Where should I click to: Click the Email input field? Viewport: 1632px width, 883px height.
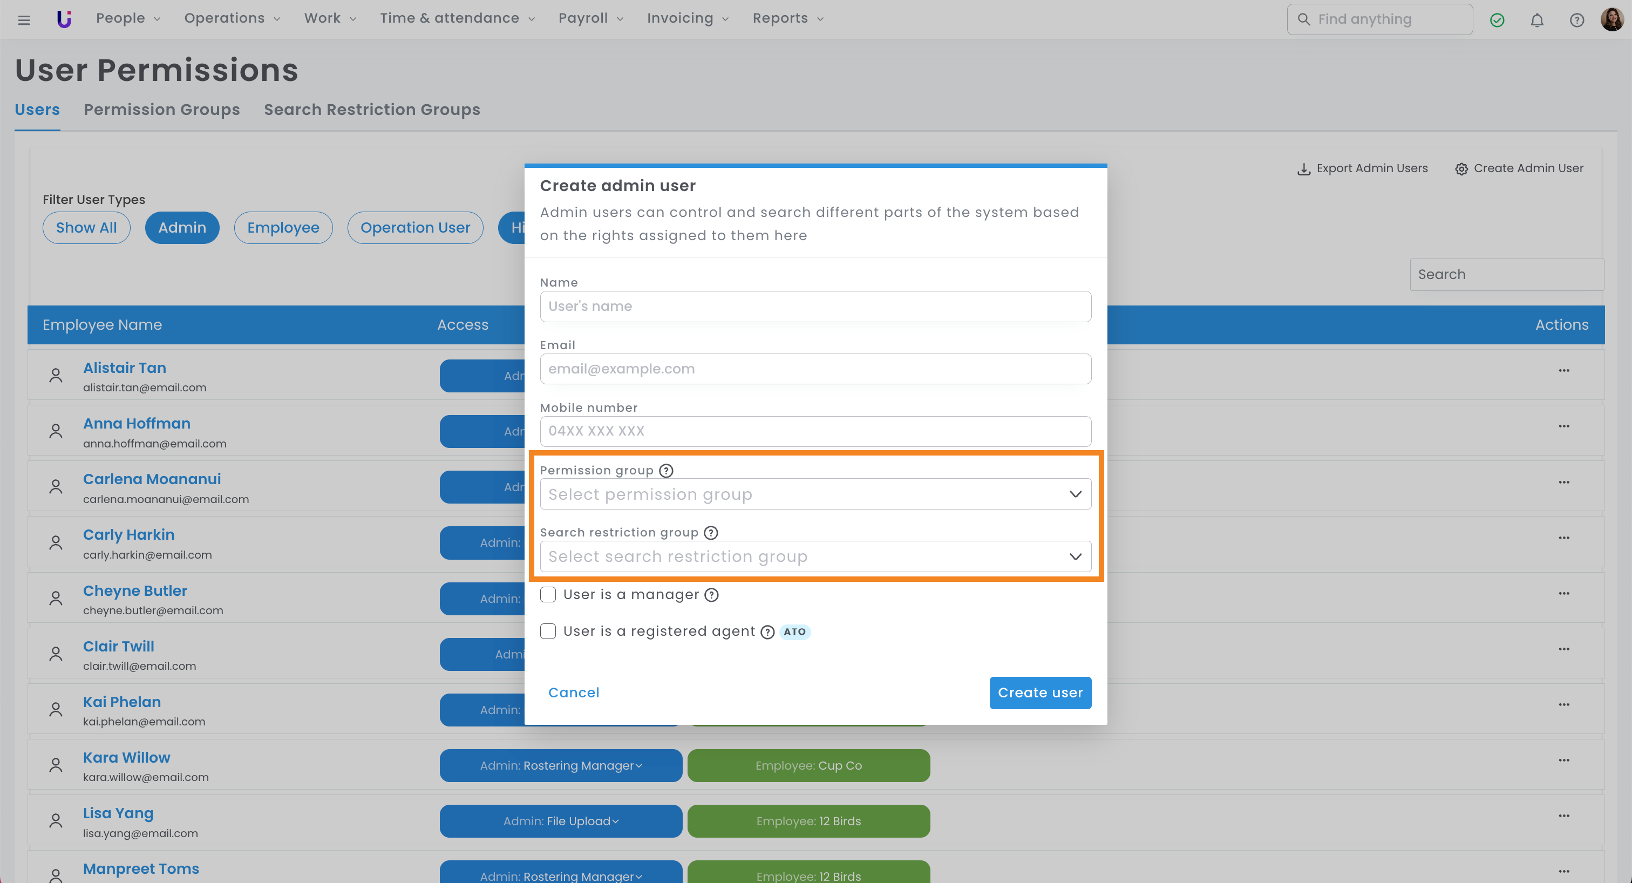815,369
